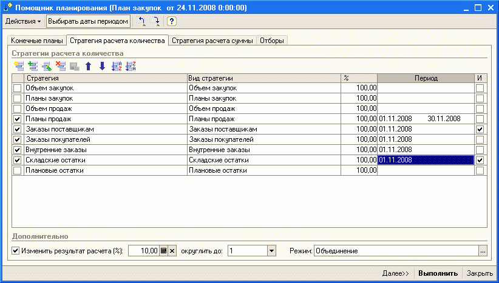
Task: Select the Внутренние заказы strategy name cell
Action: tap(106, 150)
